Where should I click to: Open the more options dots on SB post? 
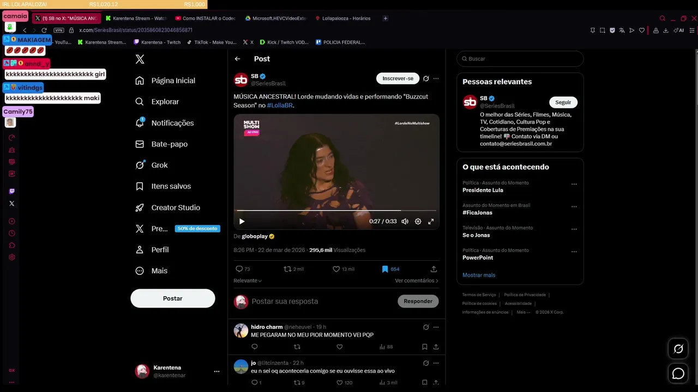[x=436, y=78]
